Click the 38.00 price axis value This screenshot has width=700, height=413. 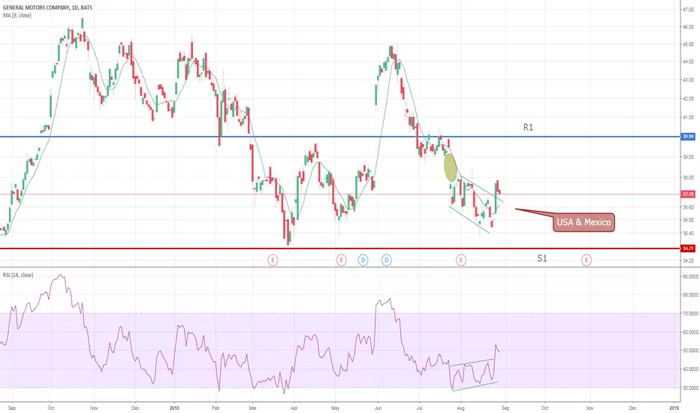688,177
